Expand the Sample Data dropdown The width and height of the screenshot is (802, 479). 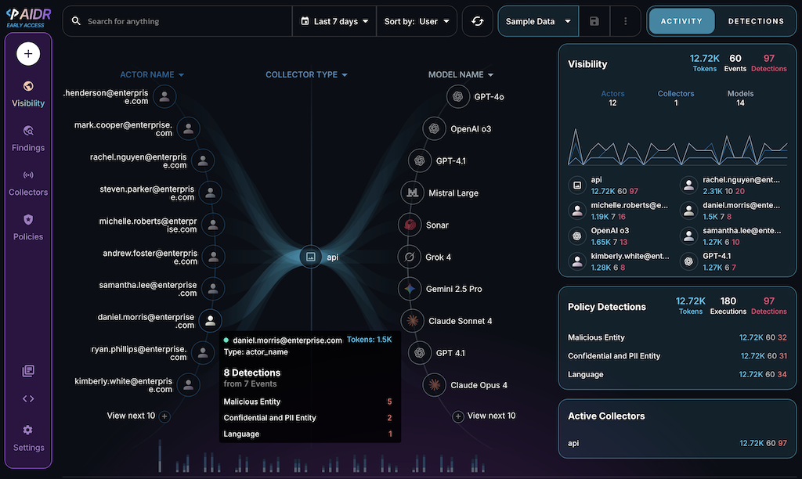(538, 21)
